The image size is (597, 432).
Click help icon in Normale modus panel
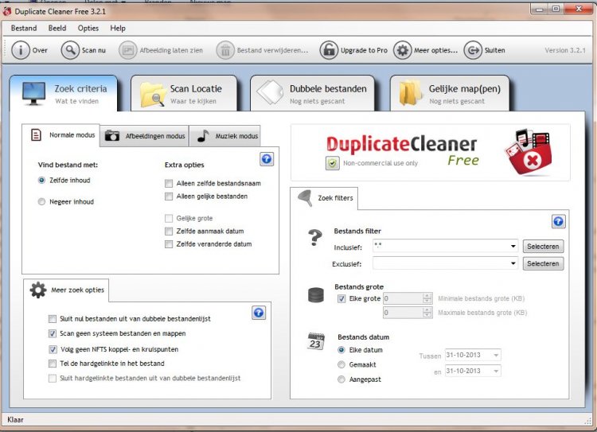click(267, 159)
